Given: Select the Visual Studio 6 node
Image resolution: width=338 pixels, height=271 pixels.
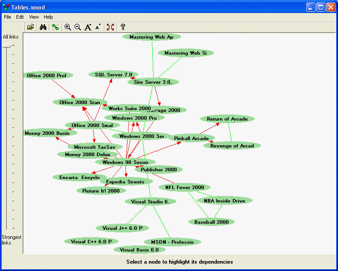Looking at the screenshot, I should click(x=150, y=202).
